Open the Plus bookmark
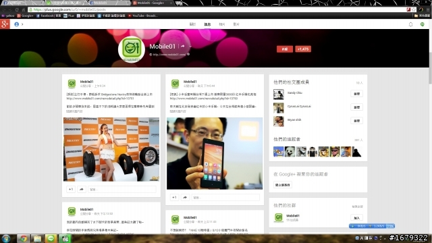Image resolution: width=432 pixels, height=243 pixels. click(x=69, y=16)
